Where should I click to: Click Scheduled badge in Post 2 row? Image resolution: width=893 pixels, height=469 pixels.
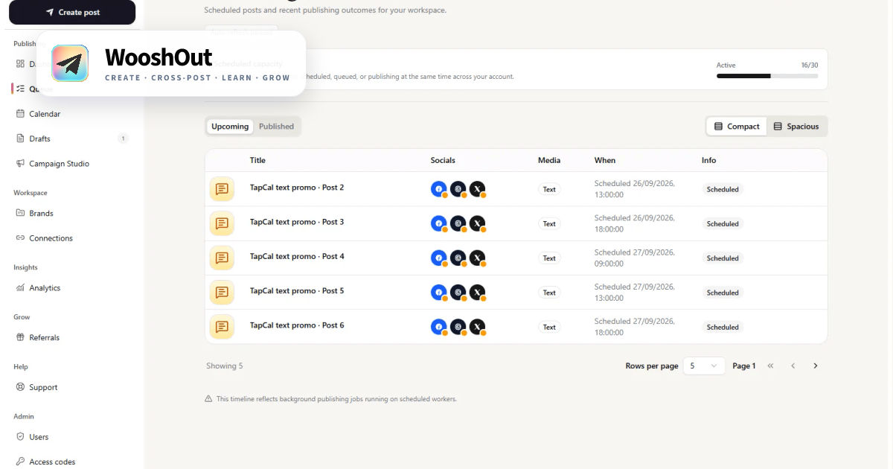723,189
